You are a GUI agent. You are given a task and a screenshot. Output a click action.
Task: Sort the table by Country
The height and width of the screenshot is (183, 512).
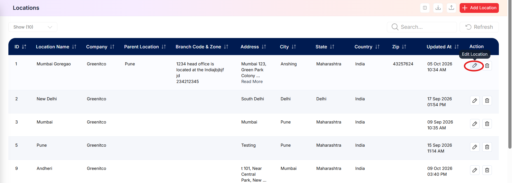pyautogui.click(x=377, y=47)
